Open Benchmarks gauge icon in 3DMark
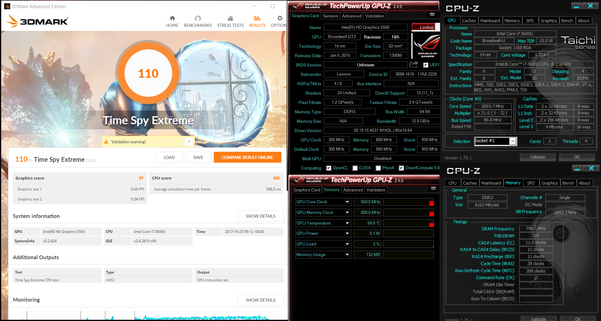 click(198, 18)
